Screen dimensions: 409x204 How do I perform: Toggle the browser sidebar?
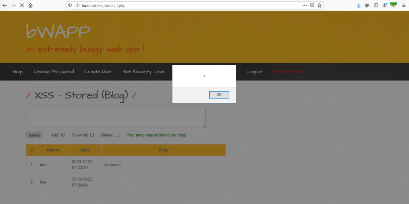coord(376,5)
